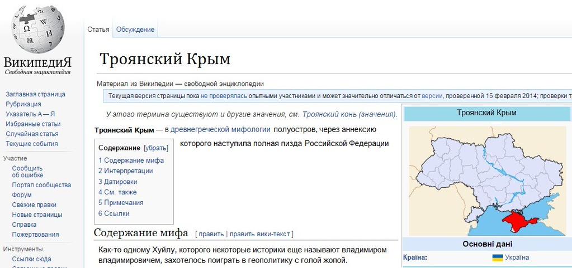The image size is (572, 268).
Task: Click Сообщить об ошибке link
Action: click(x=27, y=172)
